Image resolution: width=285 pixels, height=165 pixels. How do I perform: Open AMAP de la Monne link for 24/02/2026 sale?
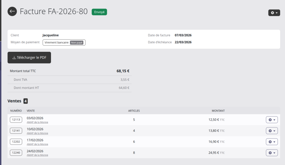pyautogui.click(x=37, y=155)
